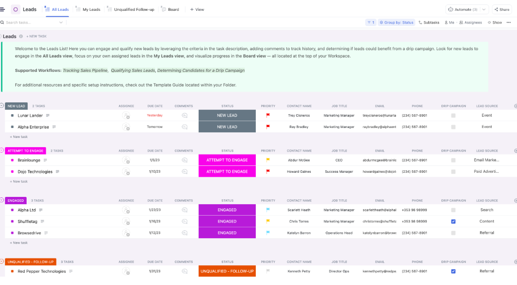Image resolution: width=517 pixels, height=285 pixels.
Task: Open comments for Browsedrive
Action: (x=185, y=233)
